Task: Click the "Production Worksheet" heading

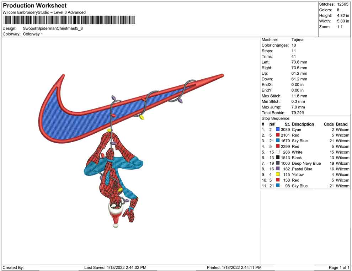Action: [35, 6]
